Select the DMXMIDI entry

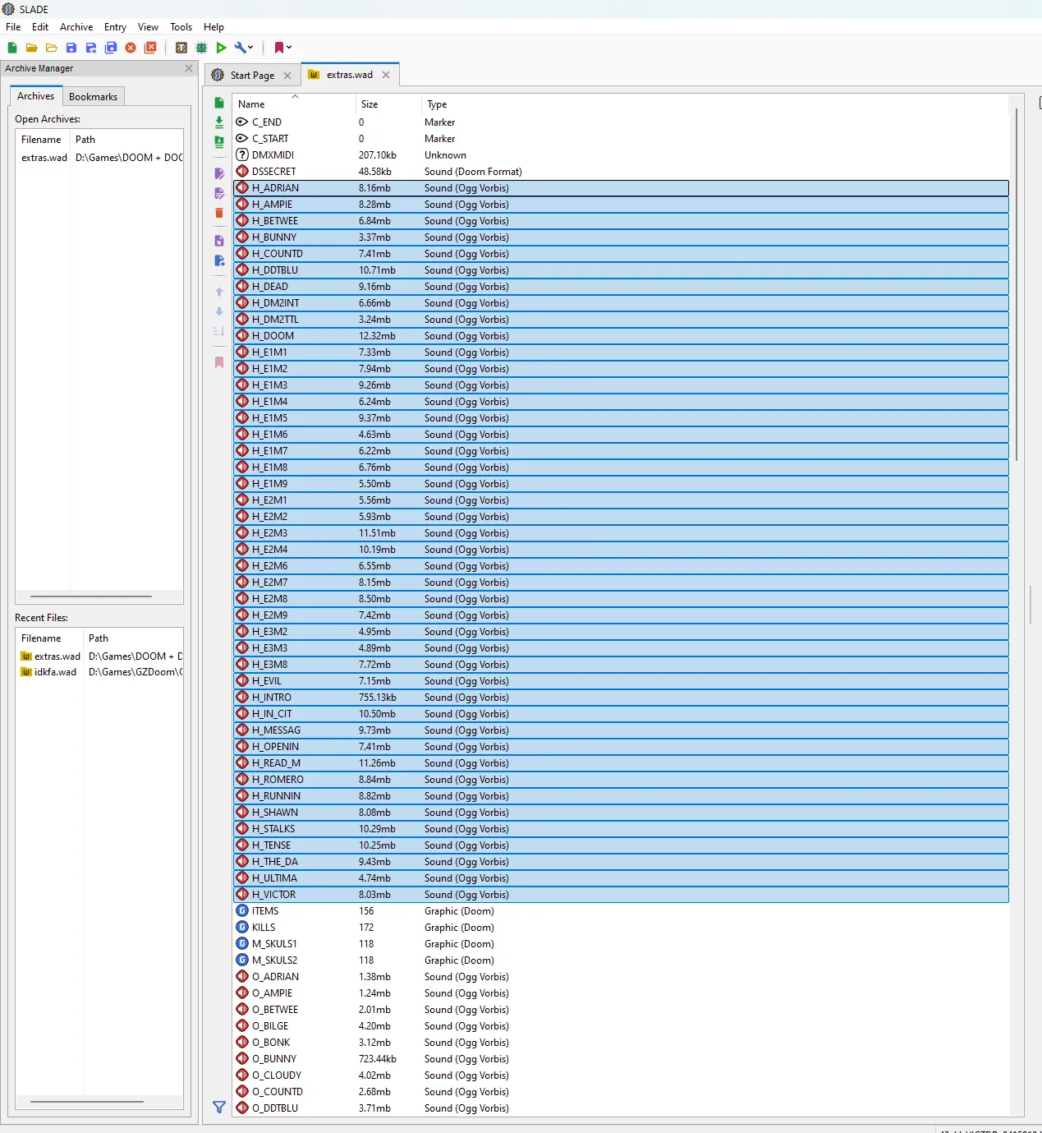pos(273,155)
